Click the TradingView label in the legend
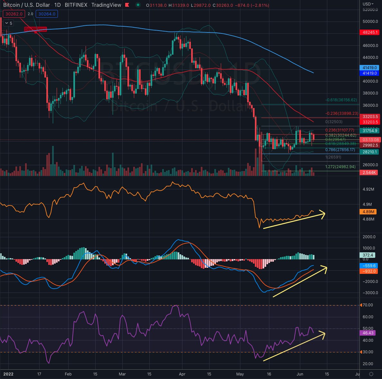 coord(107,5)
